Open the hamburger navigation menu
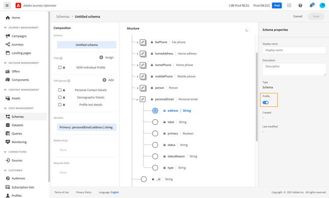 [7, 6]
